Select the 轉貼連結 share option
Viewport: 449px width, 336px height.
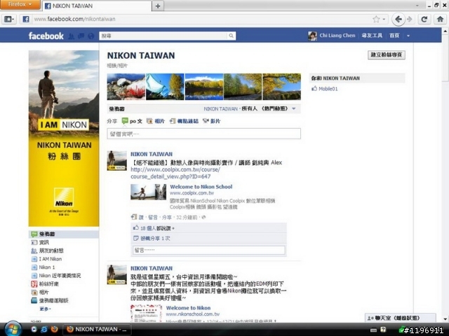click(184, 121)
